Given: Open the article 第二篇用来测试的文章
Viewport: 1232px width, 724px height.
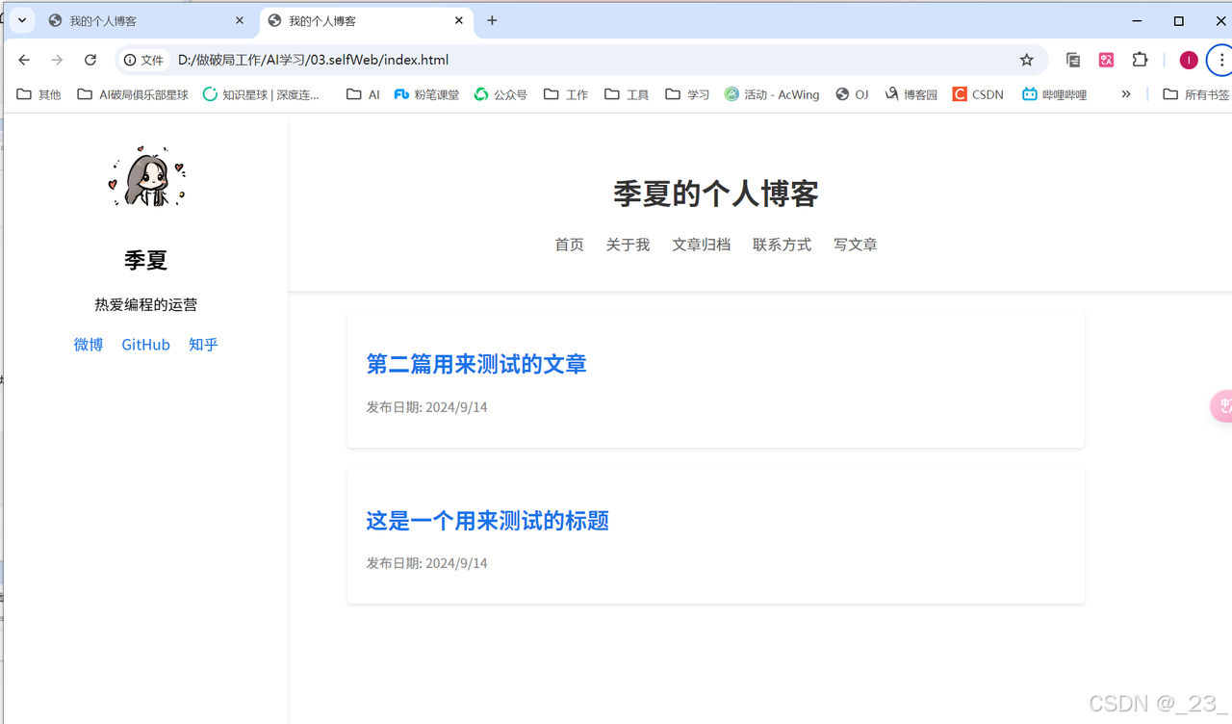Looking at the screenshot, I should click(475, 364).
